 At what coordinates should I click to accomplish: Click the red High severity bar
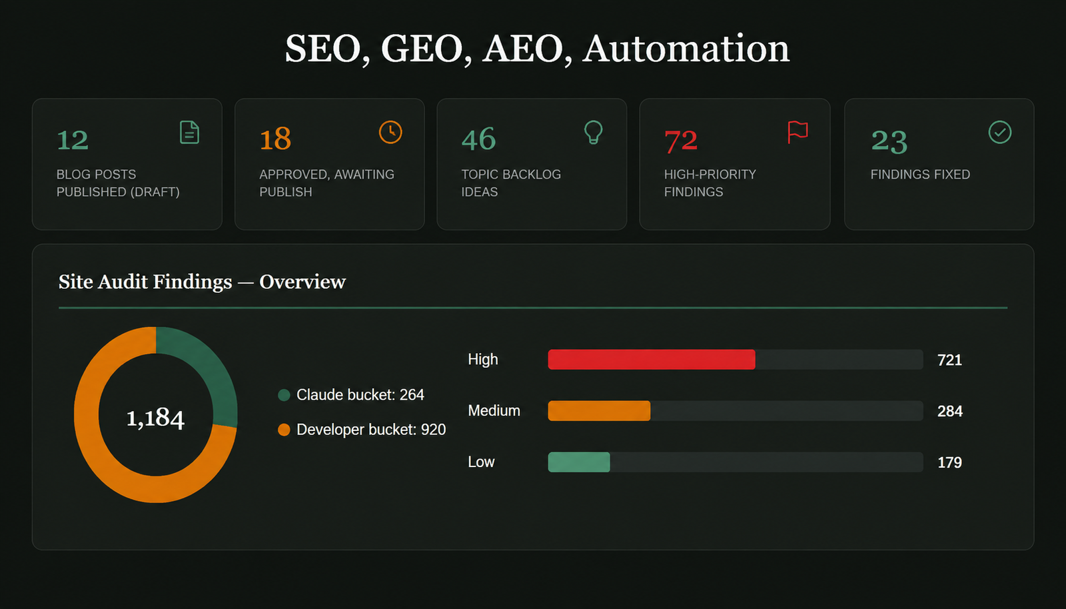652,359
